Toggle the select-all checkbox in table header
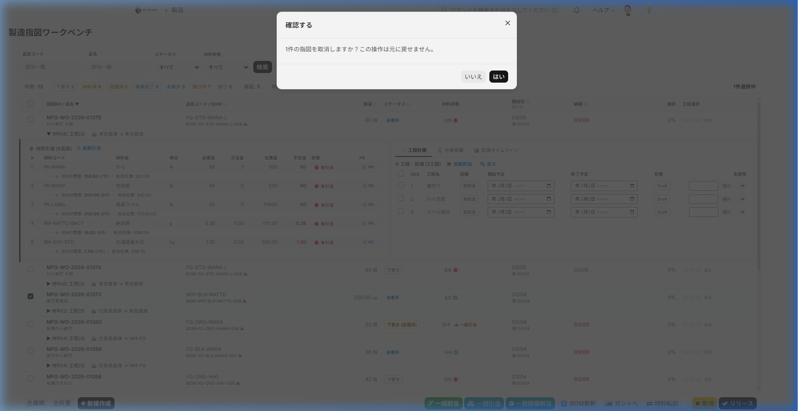 [x=31, y=103]
